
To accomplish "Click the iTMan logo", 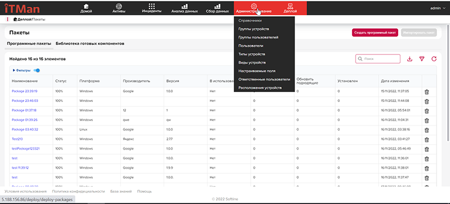I will click(x=22, y=8).
